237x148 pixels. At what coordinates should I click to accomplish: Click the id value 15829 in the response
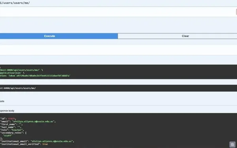coord(11,119)
